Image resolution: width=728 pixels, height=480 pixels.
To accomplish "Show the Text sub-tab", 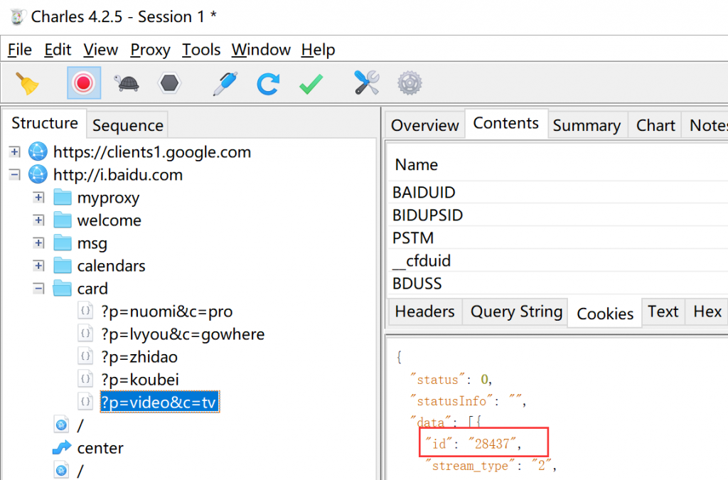I will point(663,311).
